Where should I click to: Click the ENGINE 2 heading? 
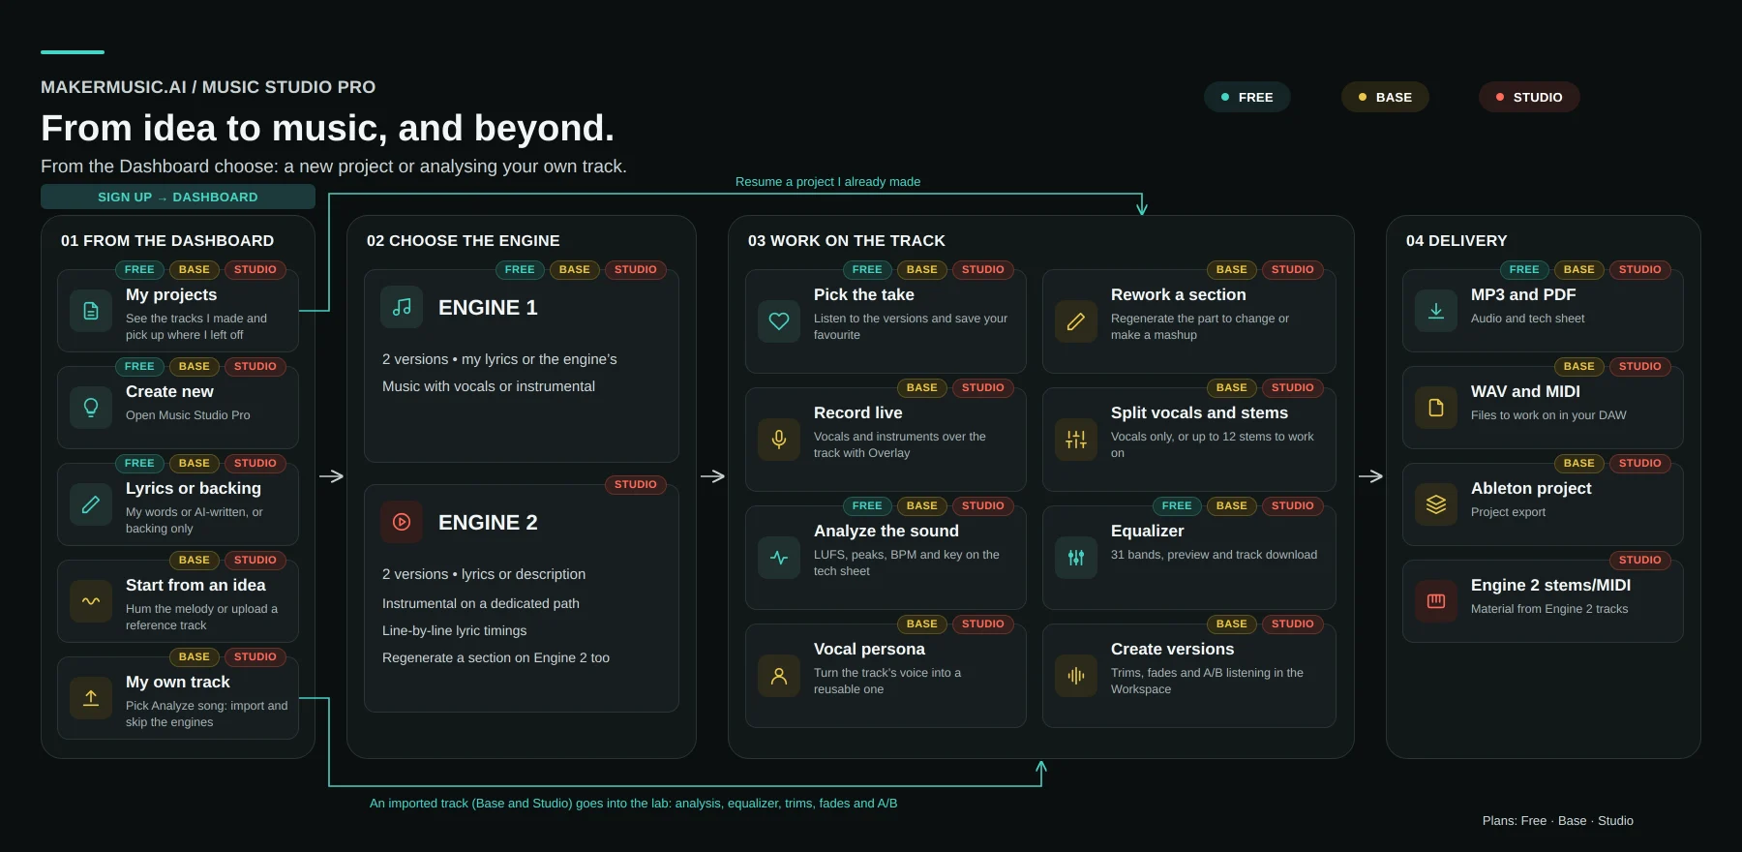[x=488, y=522]
